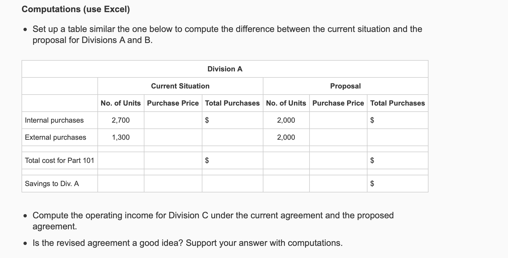This screenshot has height=258, width=508.
Task: Select the Proposal column header
Action: click(345, 86)
